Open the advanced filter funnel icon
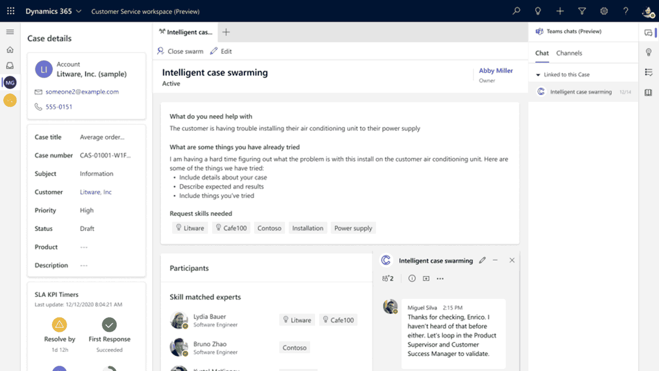 coord(582,11)
